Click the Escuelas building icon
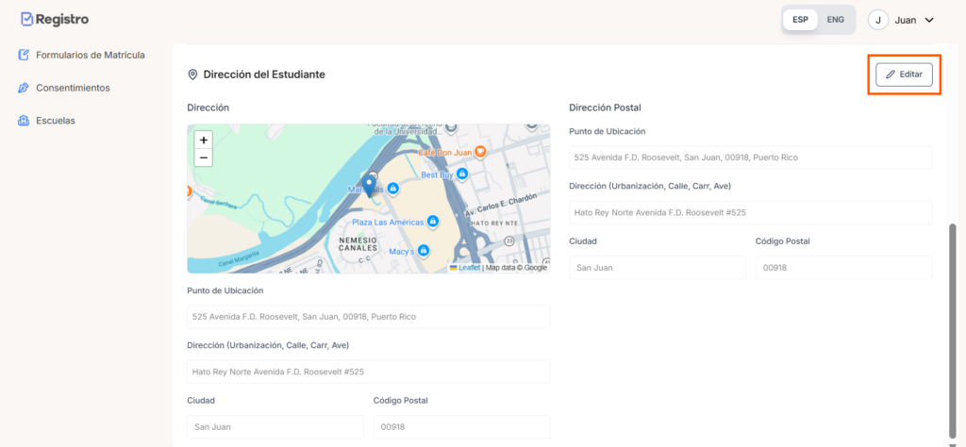The width and height of the screenshot is (966, 447). [x=24, y=121]
